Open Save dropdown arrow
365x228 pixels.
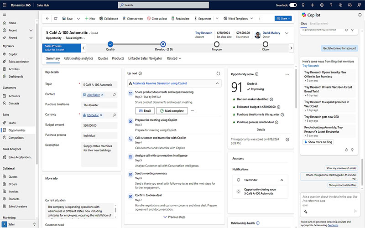click(78, 19)
